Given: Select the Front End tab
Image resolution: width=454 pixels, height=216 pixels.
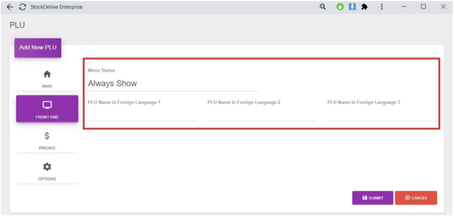Looking at the screenshot, I should (47, 109).
